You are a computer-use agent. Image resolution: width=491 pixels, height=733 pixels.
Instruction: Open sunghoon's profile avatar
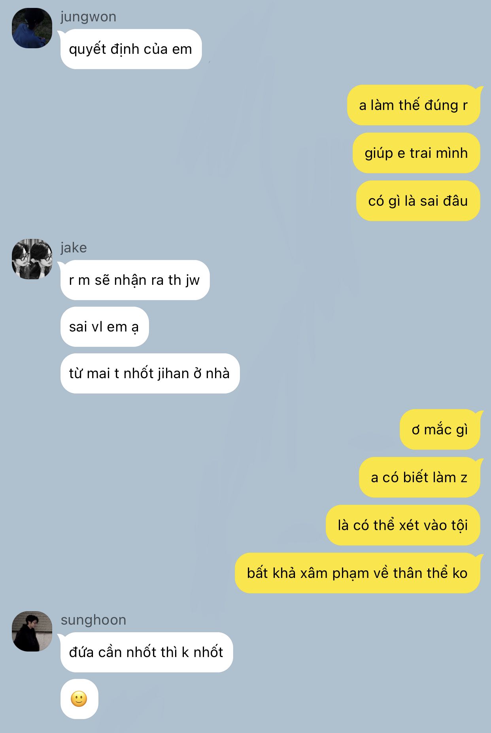tap(32, 631)
